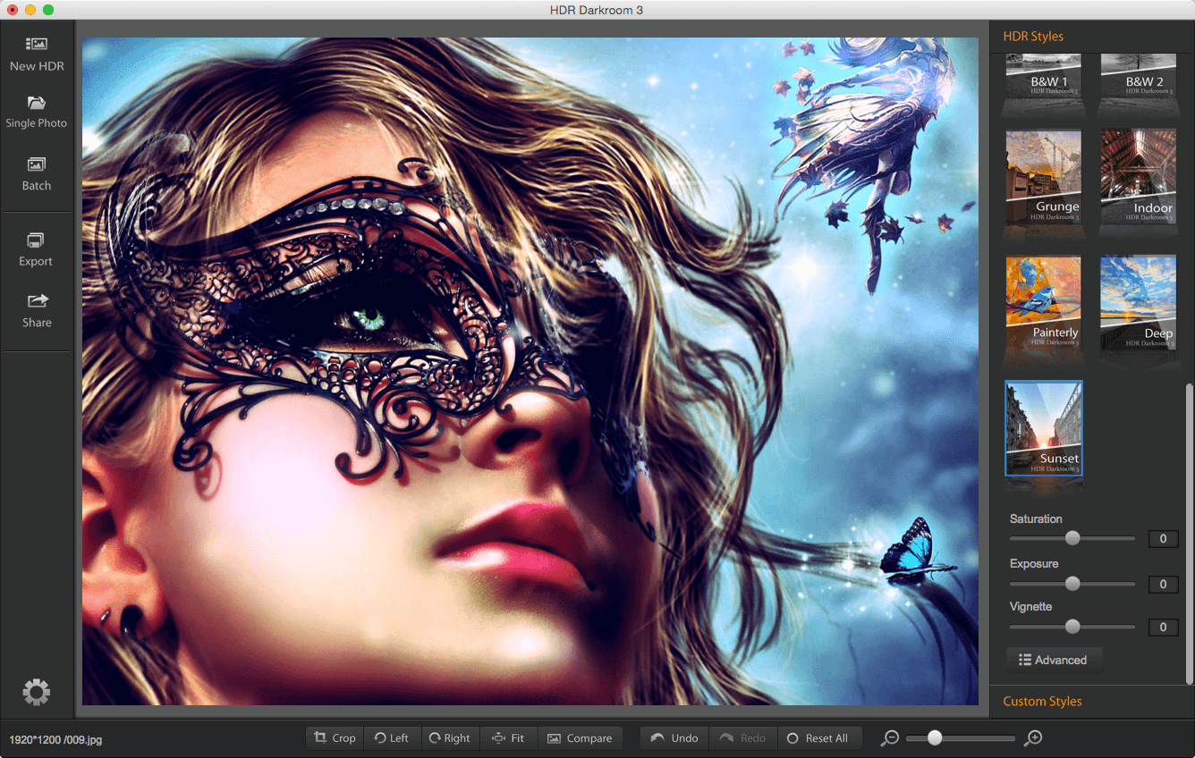Close the HDR Darkroom 3 window
The width and height of the screenshot is (1195, 758).
tap(13, 10)
